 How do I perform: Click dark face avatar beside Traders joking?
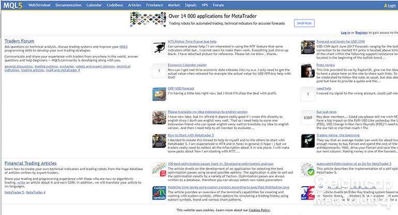[x=308, y=141]
